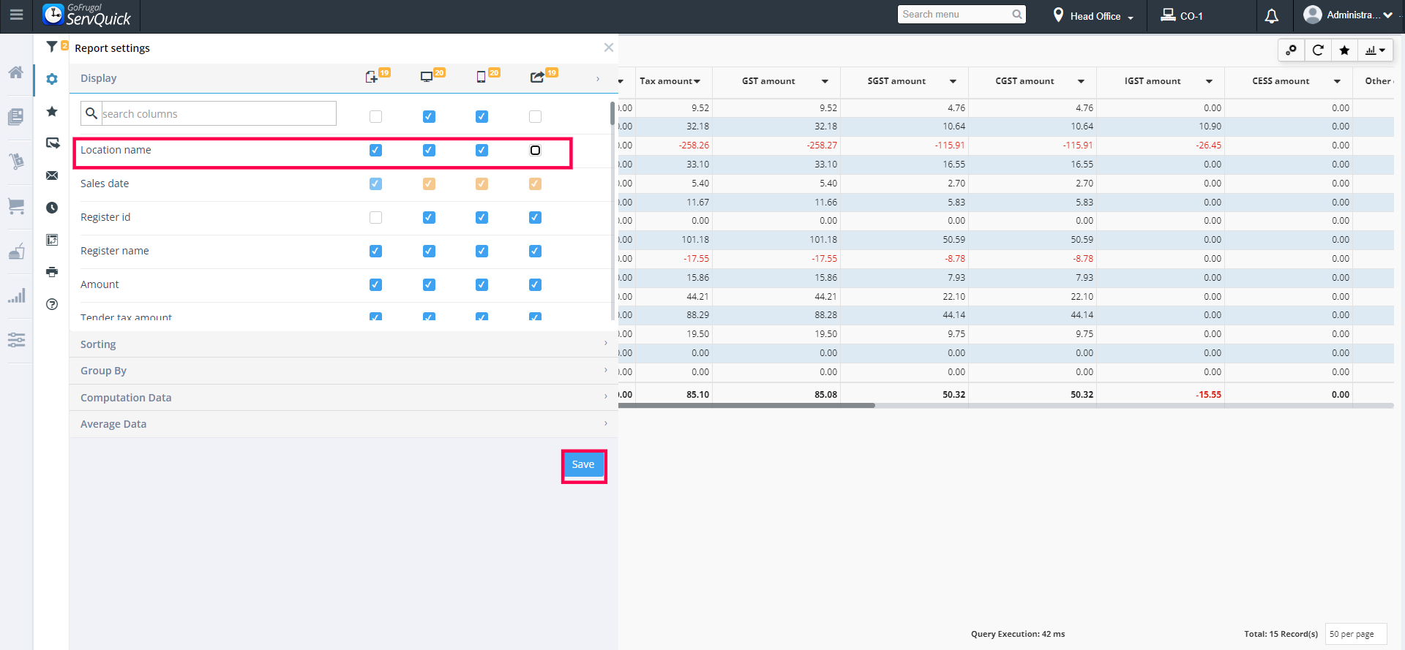Open GST amount column dropdown arrow
This screenshot has height=650, width=1405.
point(825,81)
